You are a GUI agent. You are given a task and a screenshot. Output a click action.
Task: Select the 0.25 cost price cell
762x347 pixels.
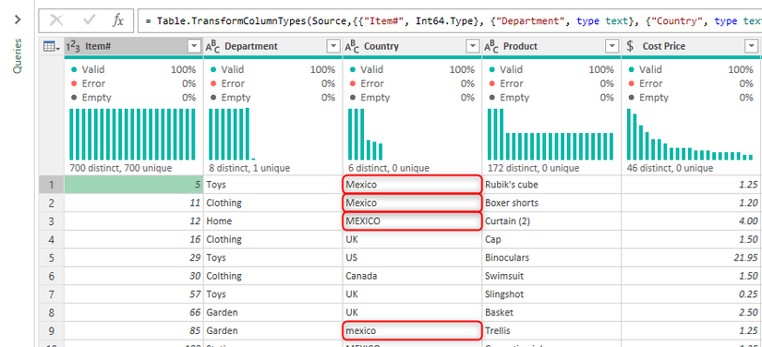tap(692, 294)
